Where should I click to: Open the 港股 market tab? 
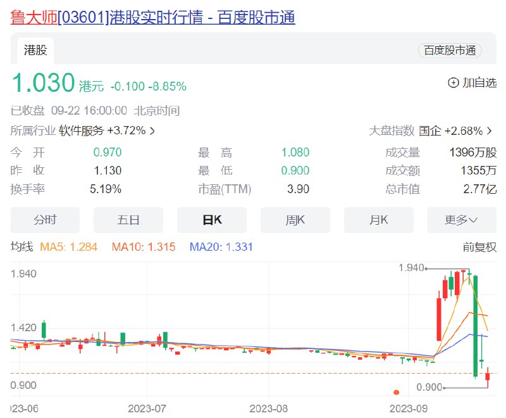tap(35, 51)
